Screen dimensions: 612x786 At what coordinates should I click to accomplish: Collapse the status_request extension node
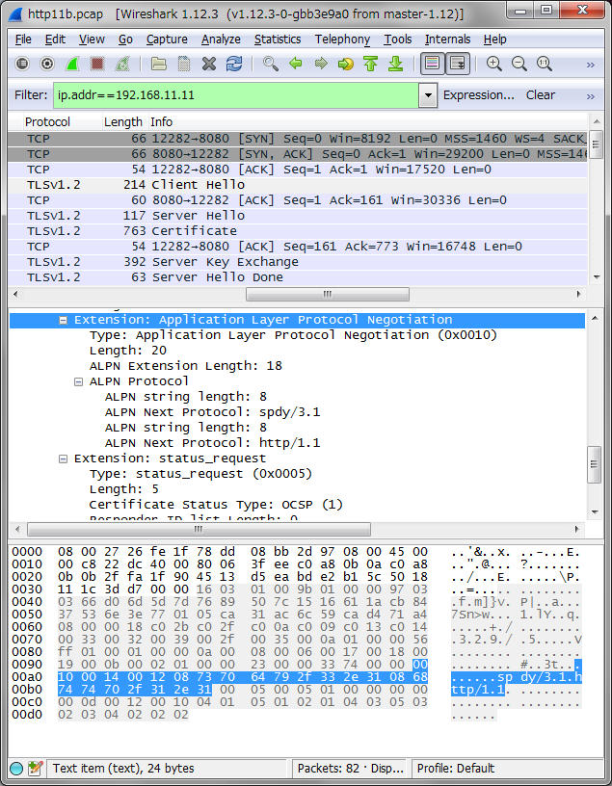tap(64, 458)
